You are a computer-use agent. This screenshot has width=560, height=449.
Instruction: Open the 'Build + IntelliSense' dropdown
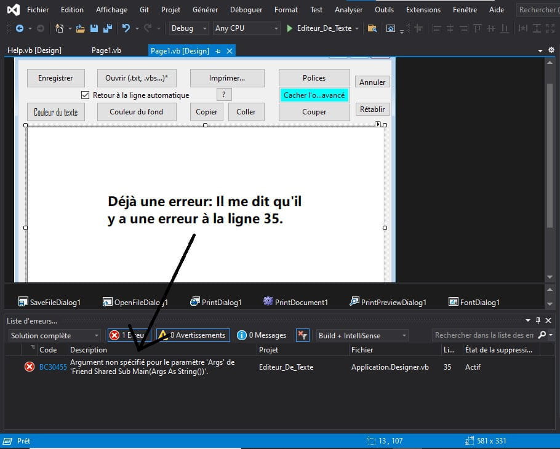click(362, 335)
